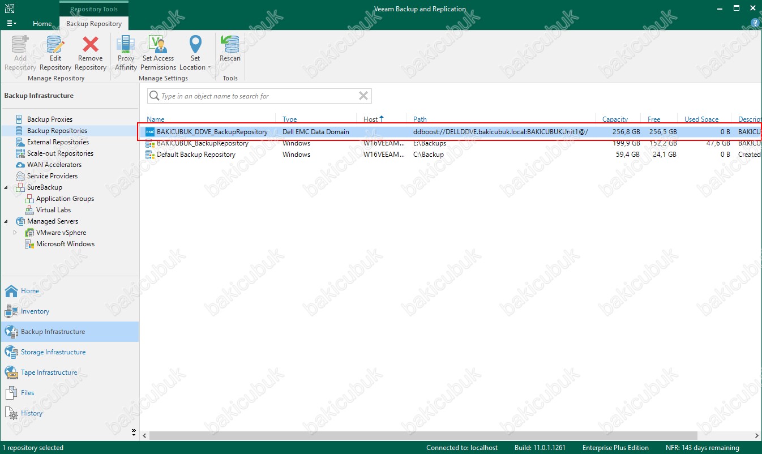Viewport: 762px width, 454px height.
Task: Click Enterprise Plus Edition in status bar
Action: [x=615, y=448]
